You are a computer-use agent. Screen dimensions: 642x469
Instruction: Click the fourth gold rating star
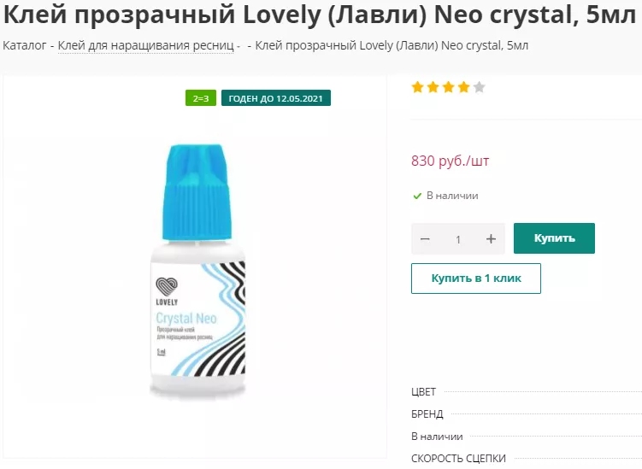(x=463, y=87)
